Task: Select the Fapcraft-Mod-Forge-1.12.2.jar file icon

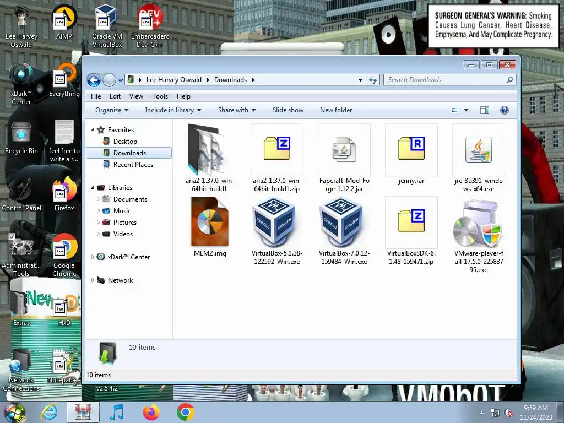Action: pos(344,150)
